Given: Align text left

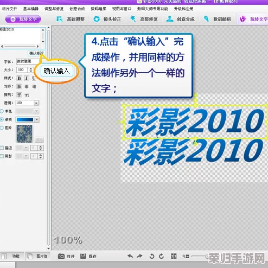Looking at the screenshot, I should click(x=19, y=86).
